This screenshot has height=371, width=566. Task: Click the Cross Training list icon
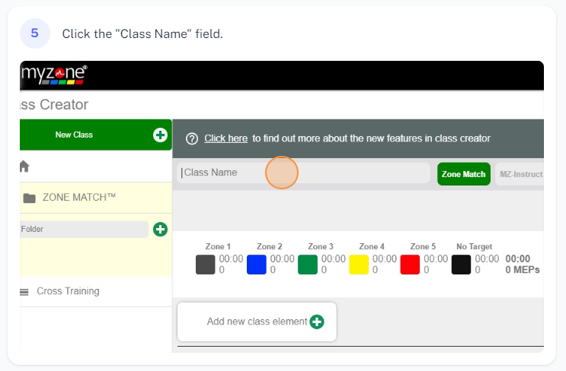pyautogui.click(x=24, y=291)
